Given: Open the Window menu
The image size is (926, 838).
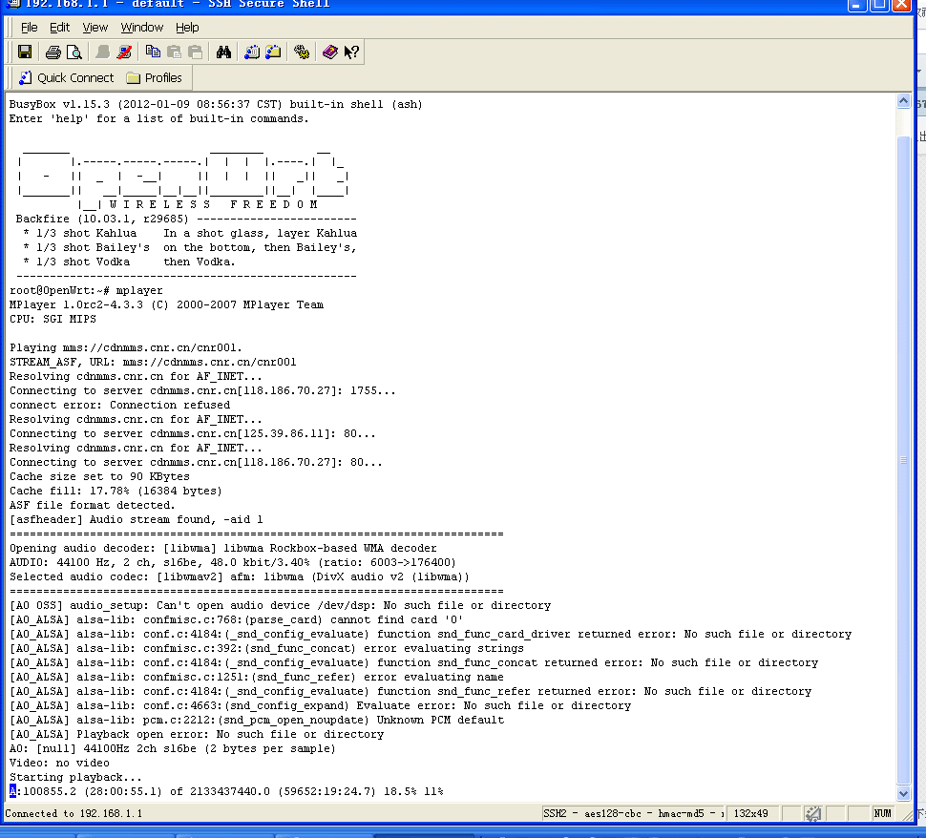Looking at the screenshot, I should (x=141, y=27).
